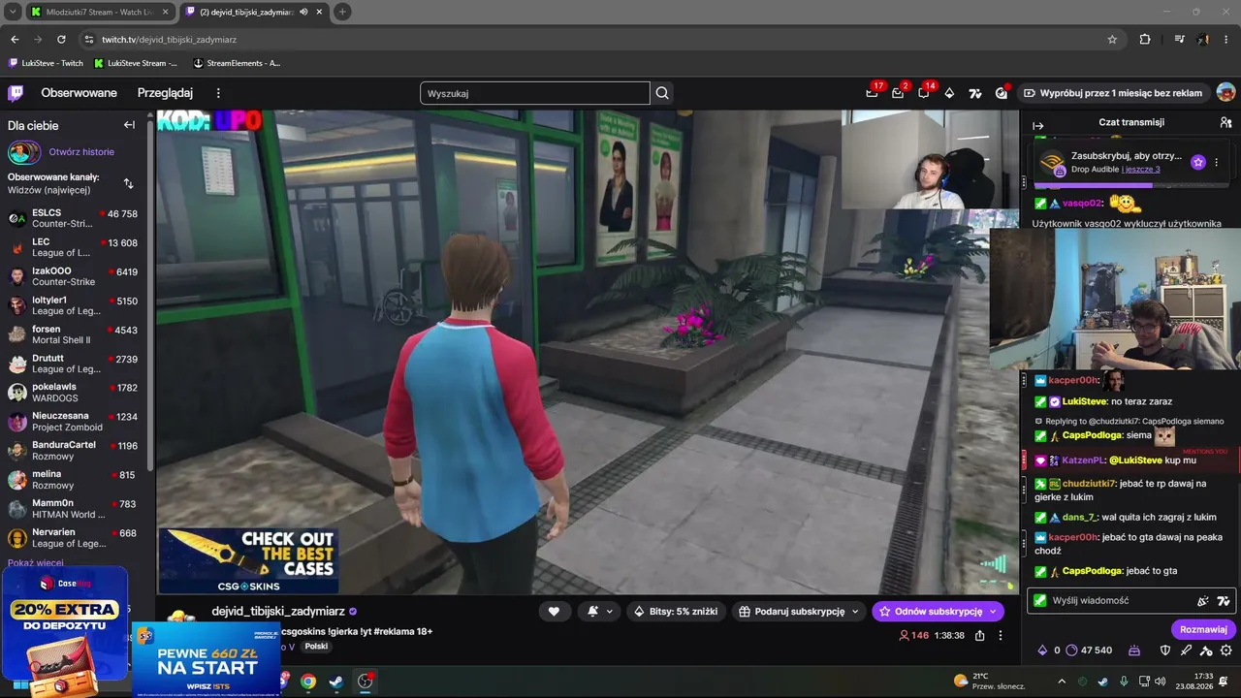Toggle follow heart for dejvid_tibijski_zadymiarz
The width and height of the screenshot is (1241, 698).
pos(554,612)
